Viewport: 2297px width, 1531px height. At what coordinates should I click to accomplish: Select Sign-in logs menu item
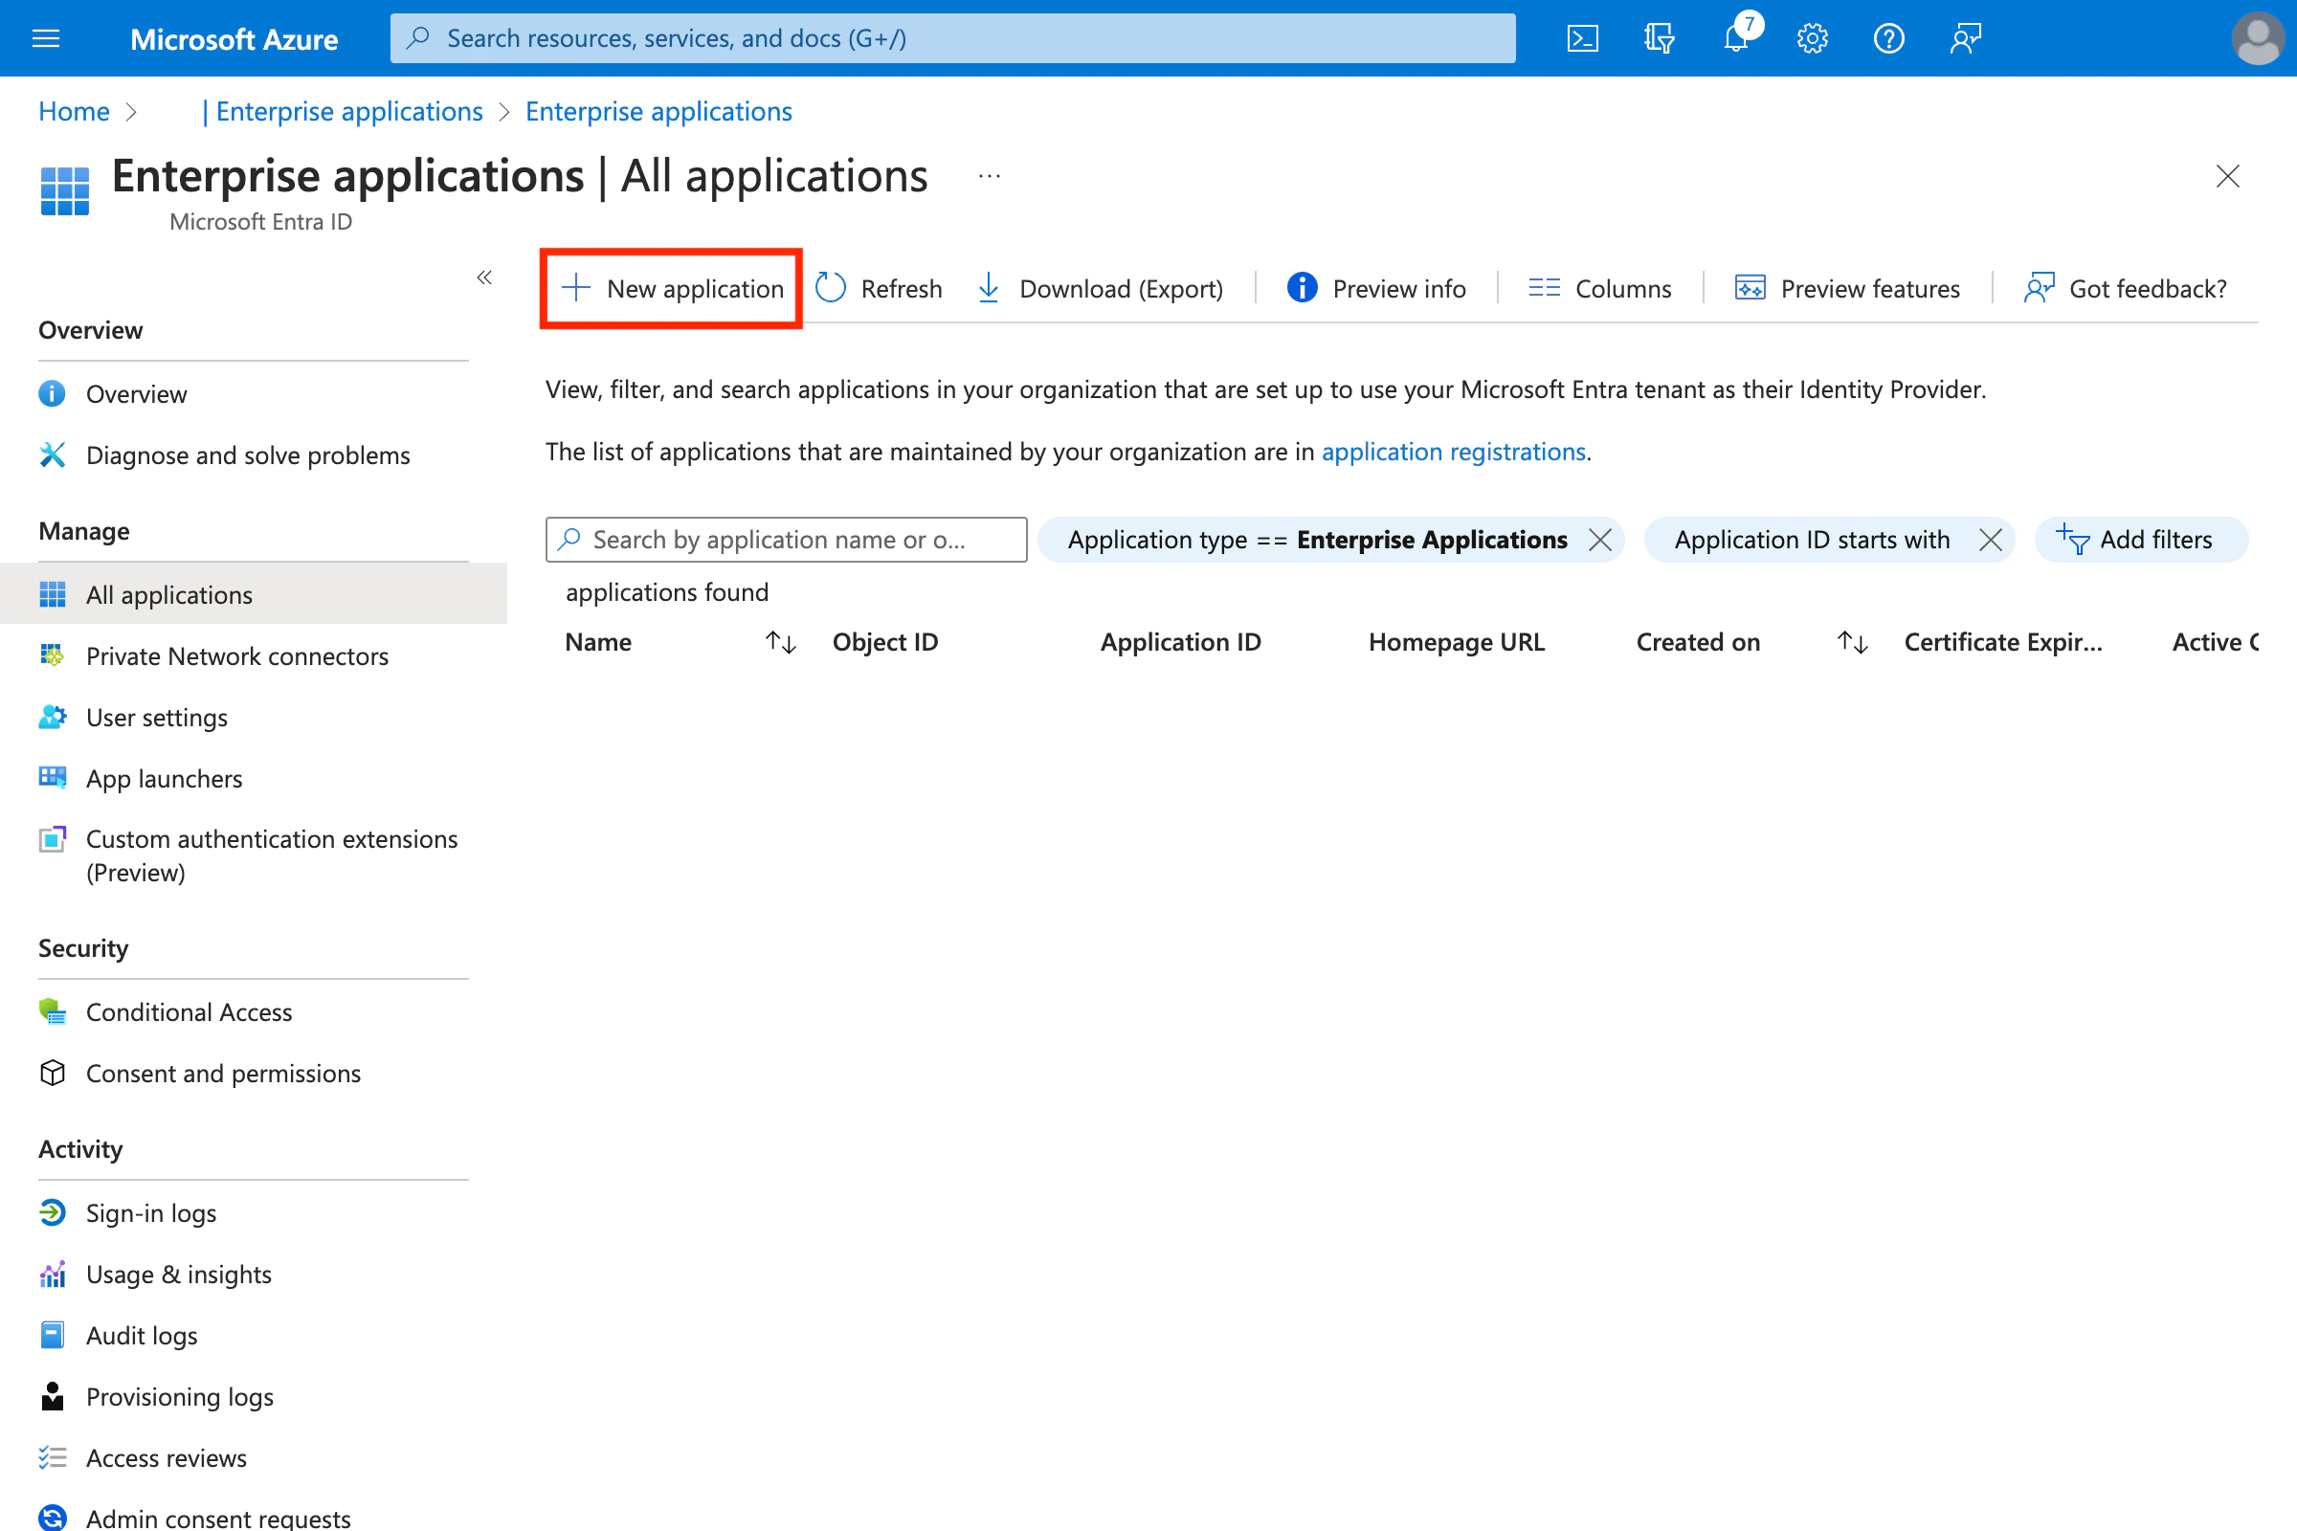coord(150,1212)
